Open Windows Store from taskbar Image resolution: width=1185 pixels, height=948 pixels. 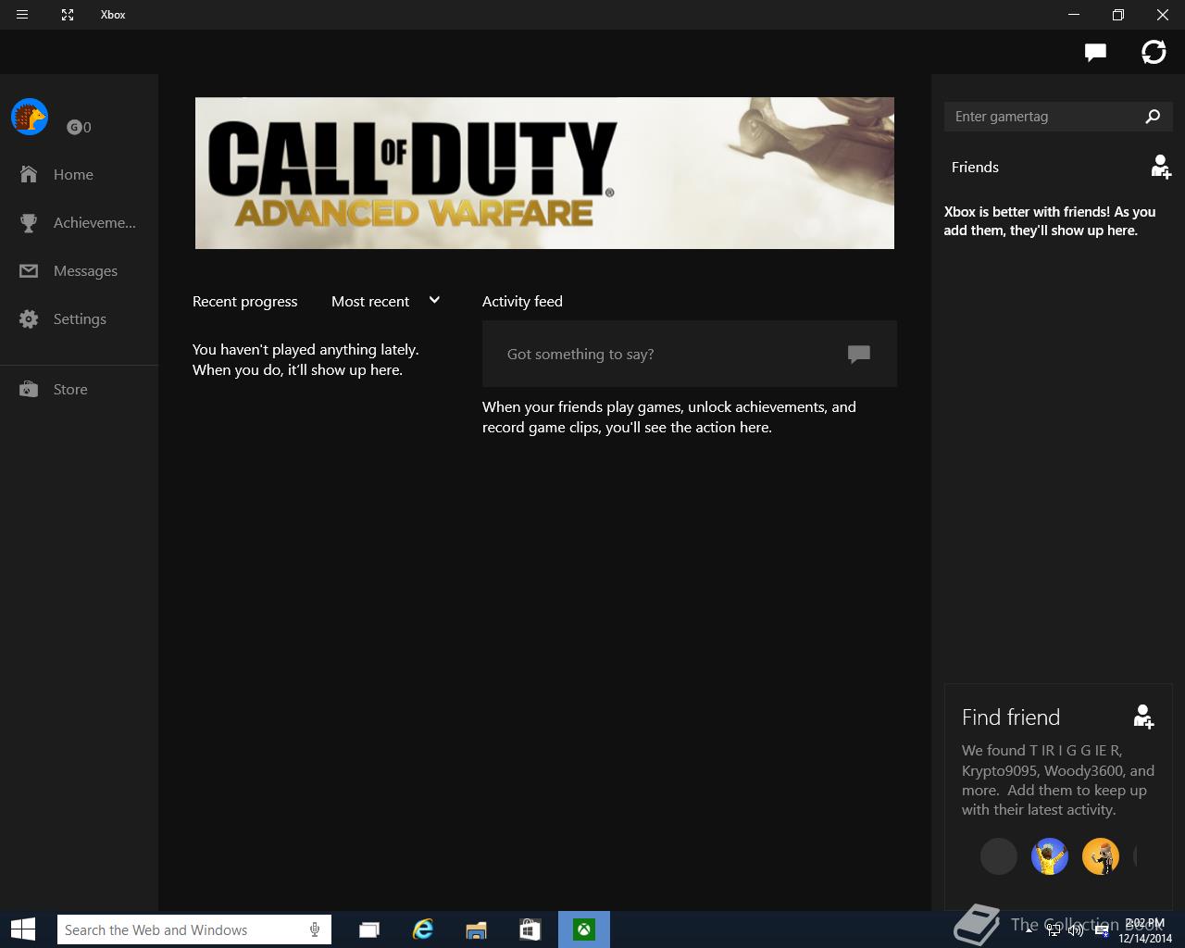coord(530,929)
